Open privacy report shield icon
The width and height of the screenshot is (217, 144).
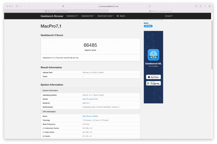click(x=63, y=6)
